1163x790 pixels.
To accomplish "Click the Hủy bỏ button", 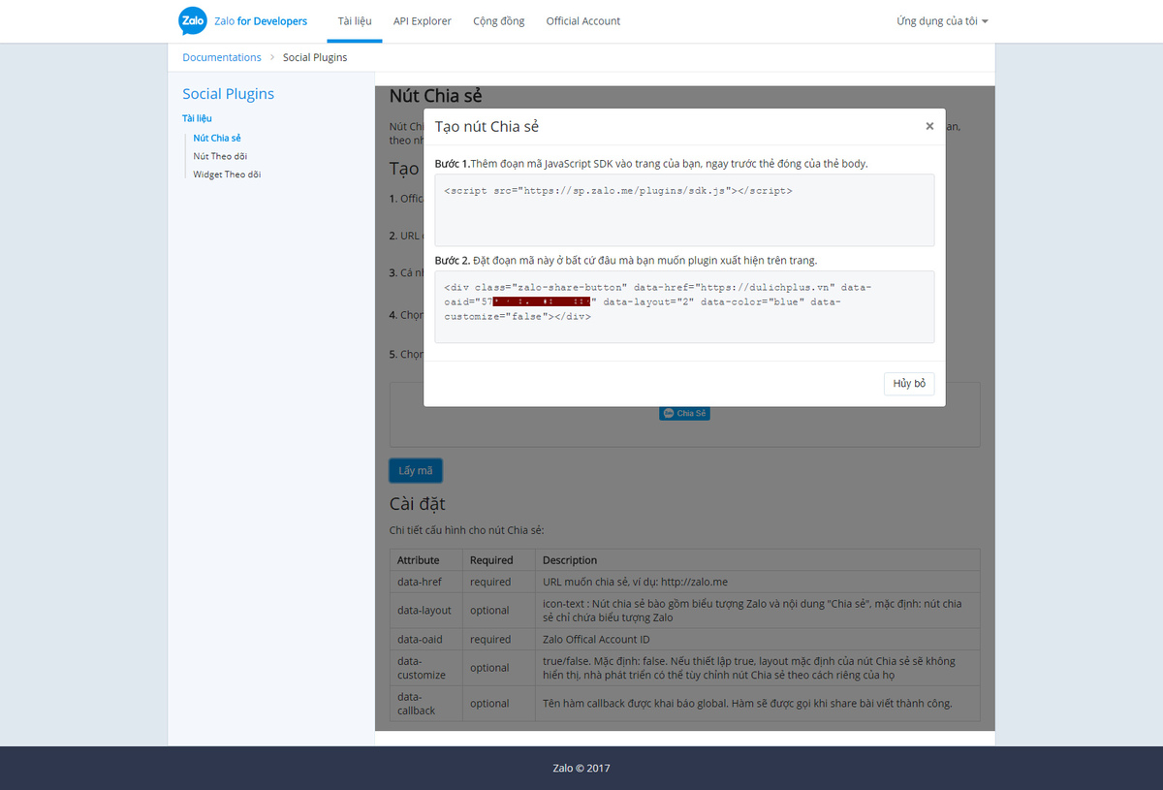I will click(909, 384).
